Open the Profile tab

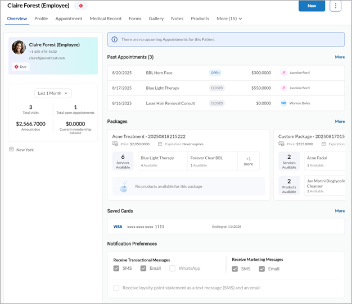tap(41, 19)
